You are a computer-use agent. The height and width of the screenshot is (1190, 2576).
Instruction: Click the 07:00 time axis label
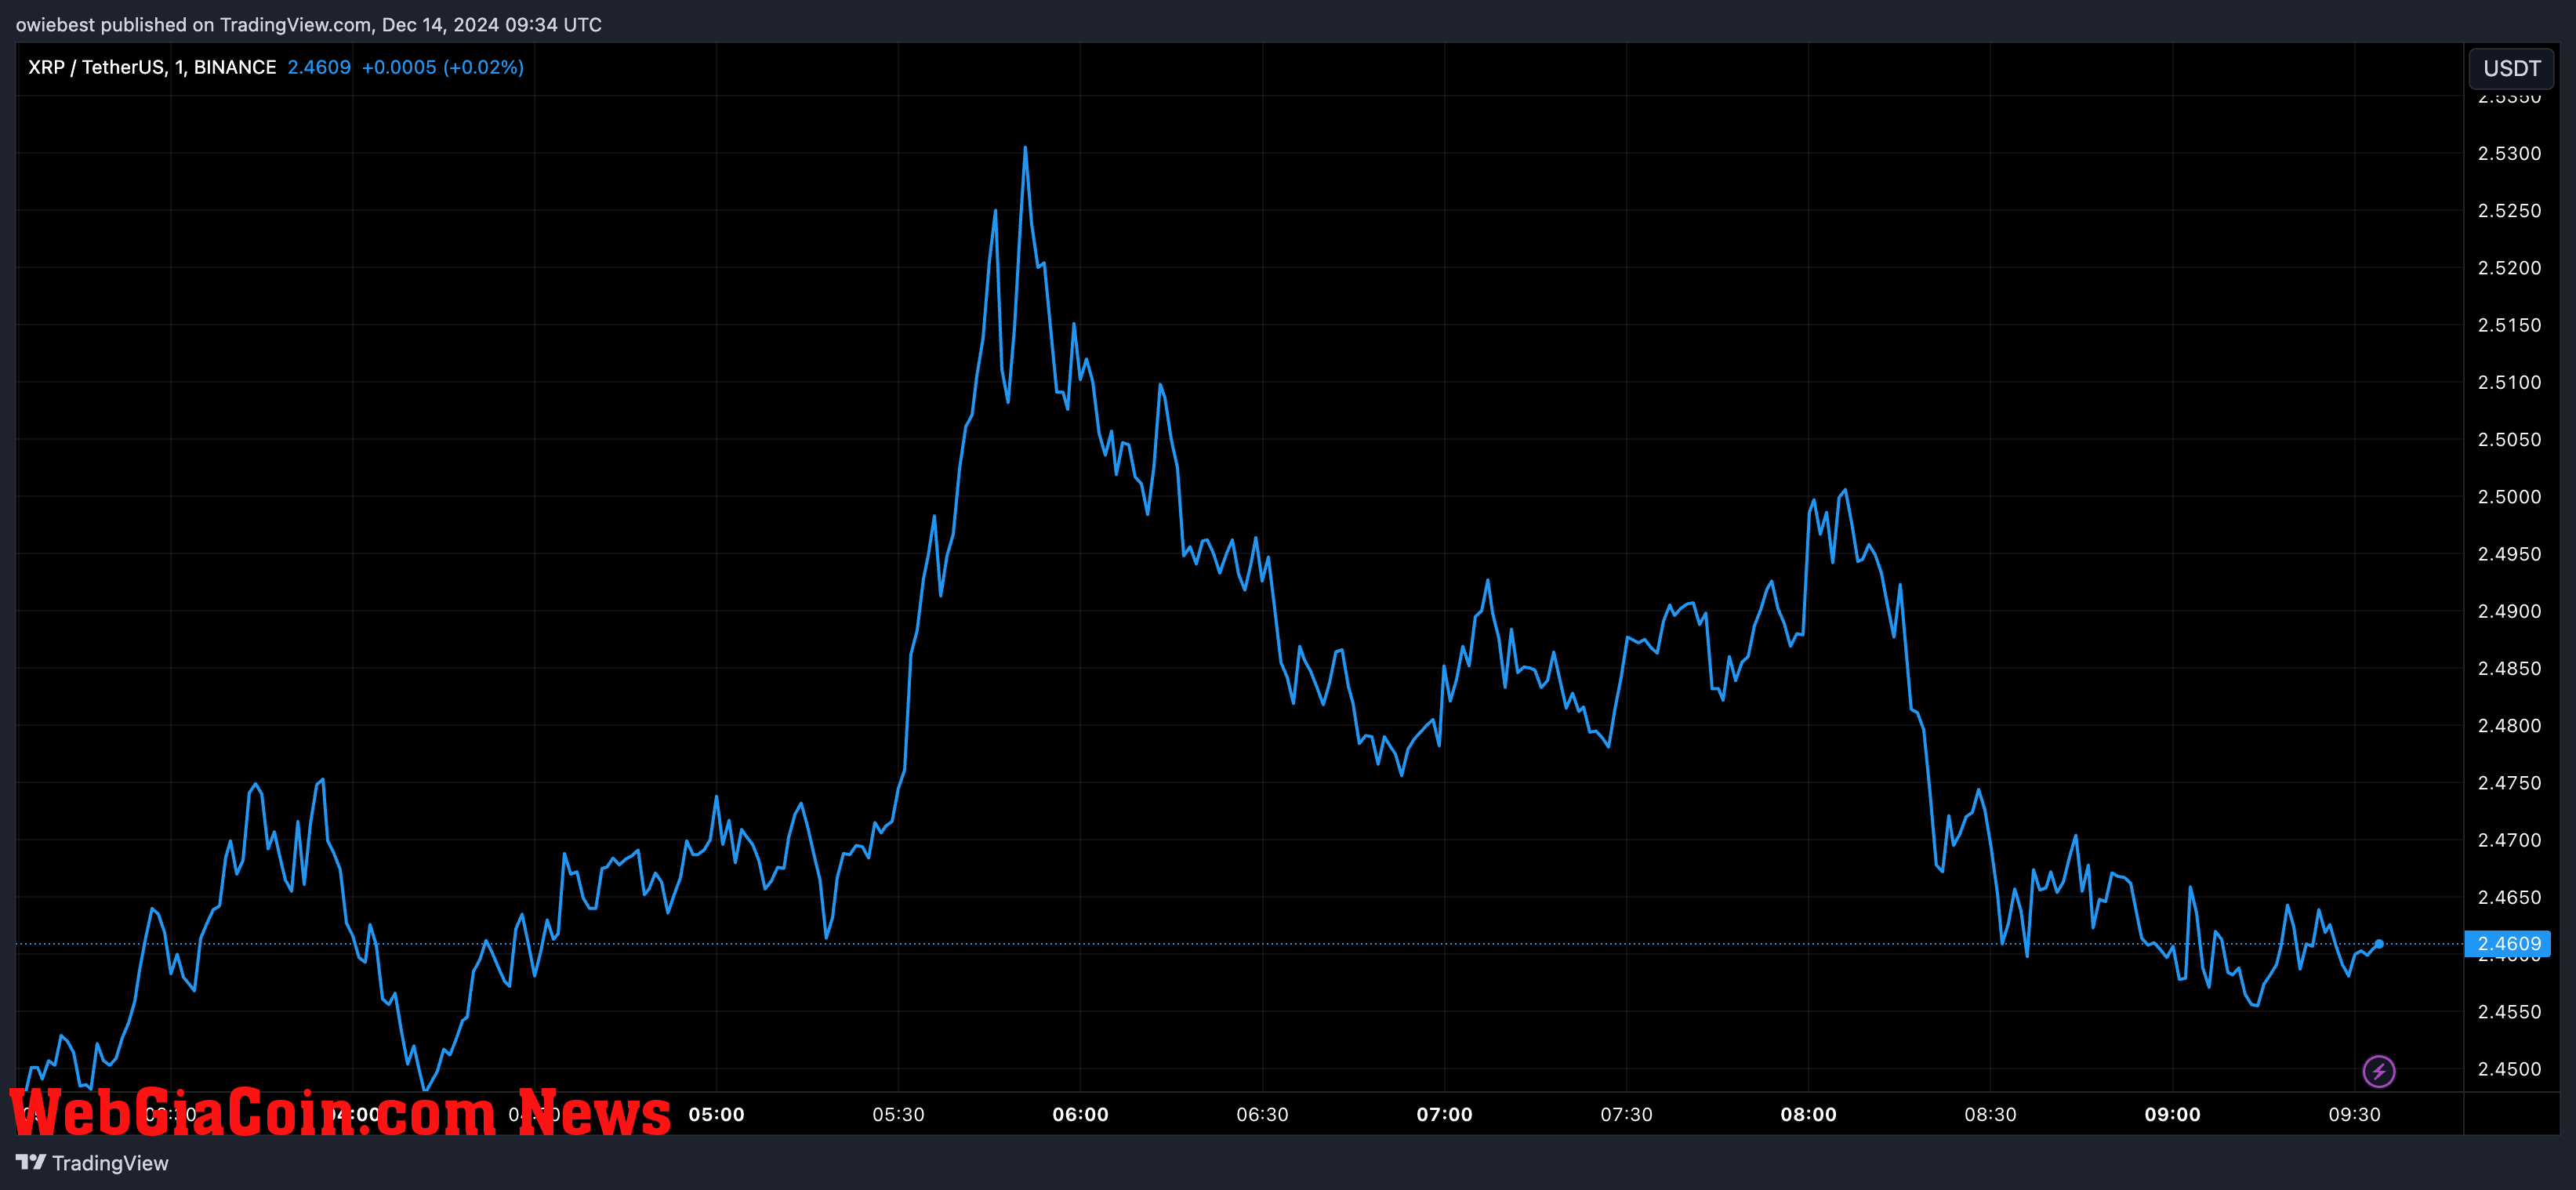click(1444, 1114)
